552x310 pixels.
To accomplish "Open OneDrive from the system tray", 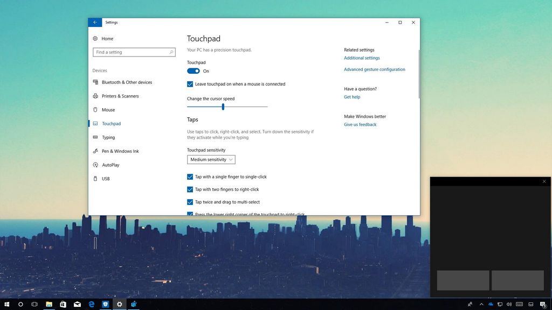I will click(491, 304).
